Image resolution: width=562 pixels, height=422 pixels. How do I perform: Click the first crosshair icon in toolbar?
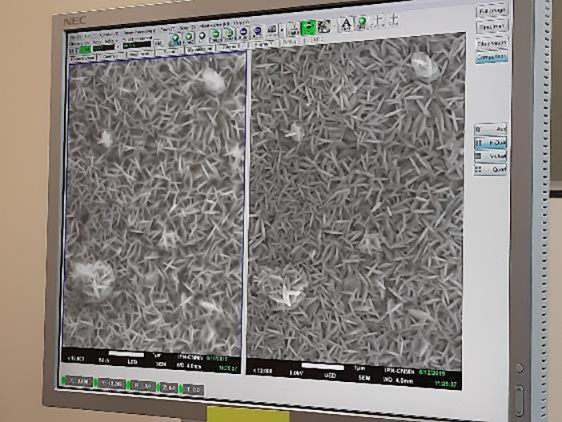tap(378, 23)
